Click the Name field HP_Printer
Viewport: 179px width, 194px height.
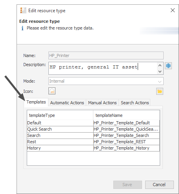point(106,55)
